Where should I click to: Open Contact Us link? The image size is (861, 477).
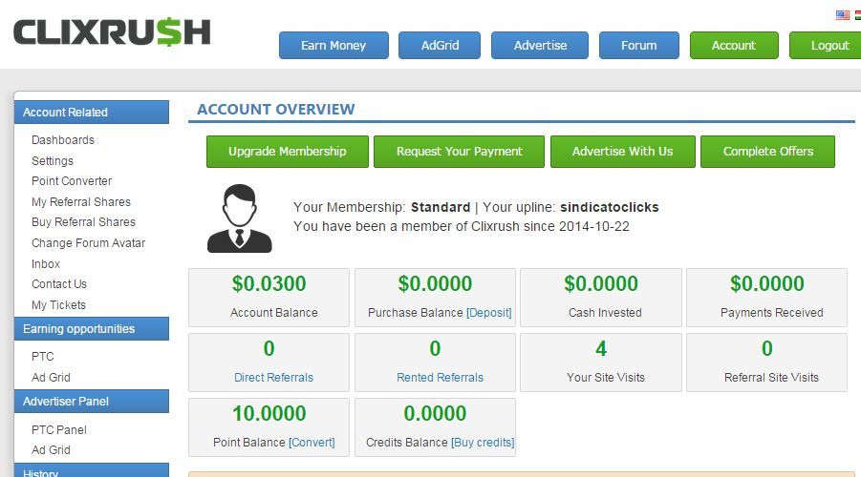tap(58, 284)
